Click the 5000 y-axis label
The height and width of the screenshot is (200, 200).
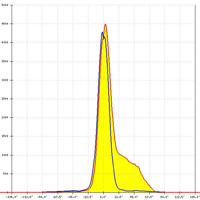(x=5, y=5)
